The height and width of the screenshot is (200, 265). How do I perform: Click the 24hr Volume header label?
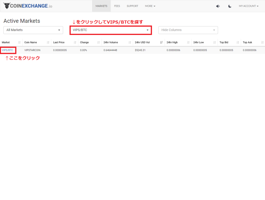[x=111, y=42]
